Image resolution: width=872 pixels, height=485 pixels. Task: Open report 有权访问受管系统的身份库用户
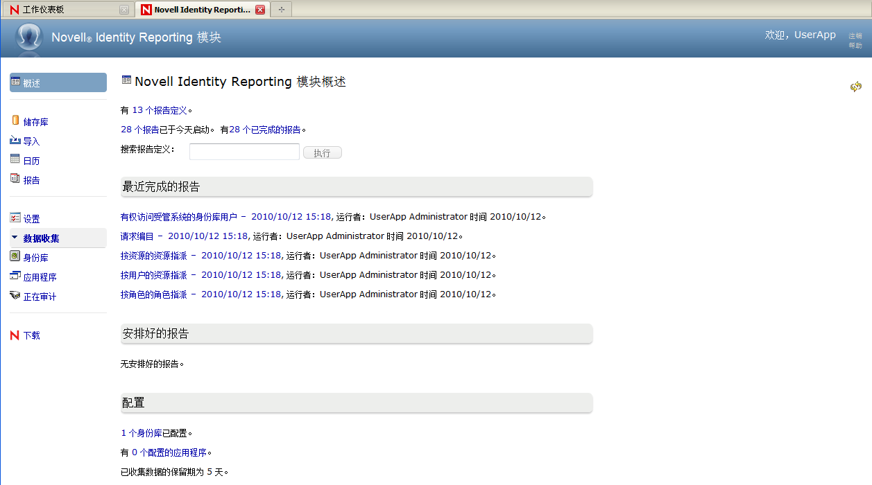225,217
